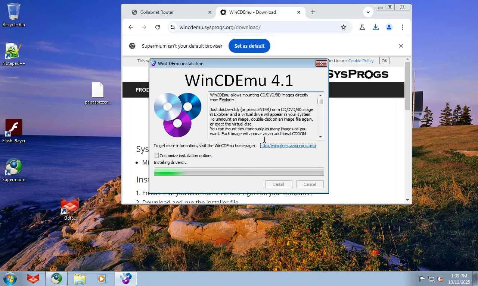
Task: Add a new browser tab
Action: [313, 12]
